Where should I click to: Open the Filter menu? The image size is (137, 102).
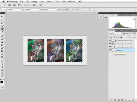[57, 1]
